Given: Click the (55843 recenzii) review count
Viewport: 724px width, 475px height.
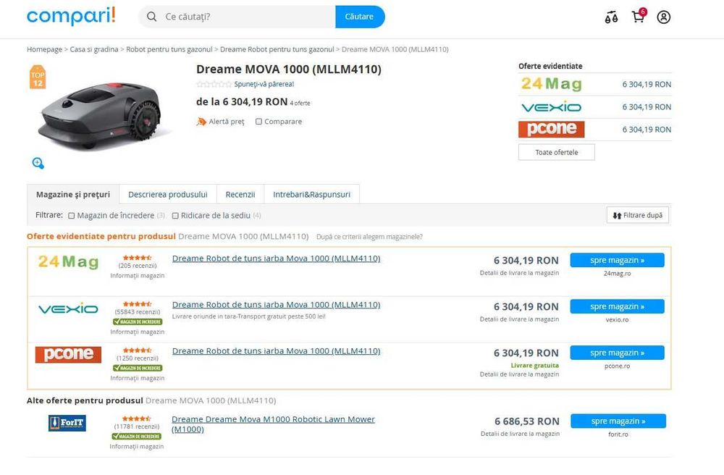Looking at the screenshot, I should [x=137, y=311].
